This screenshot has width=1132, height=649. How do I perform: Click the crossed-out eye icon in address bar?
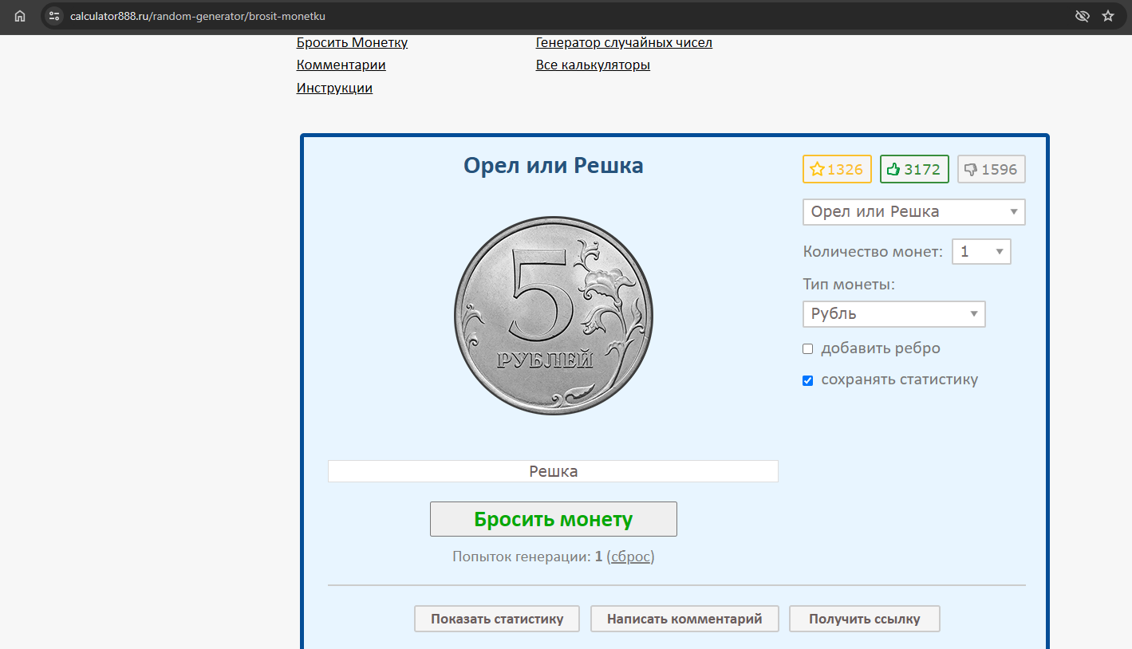(1082, 16)
